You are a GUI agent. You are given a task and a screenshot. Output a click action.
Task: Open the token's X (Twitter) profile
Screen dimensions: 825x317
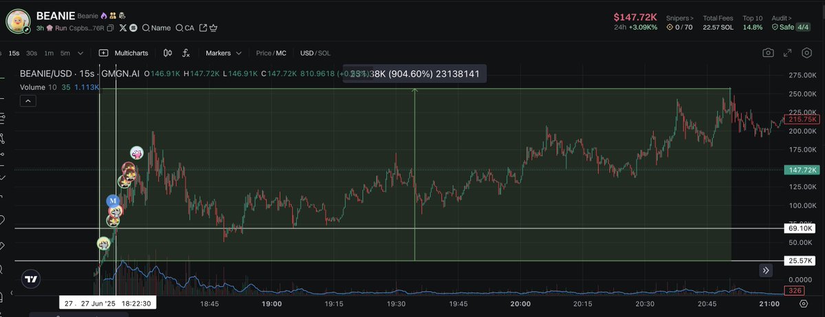(x=123, y=28)
